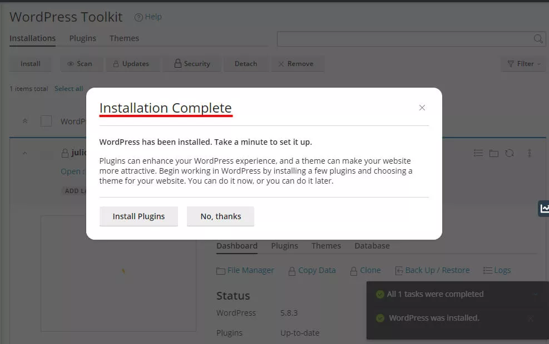
Task: Click the Help question mark icon
Action: [139, 17]
